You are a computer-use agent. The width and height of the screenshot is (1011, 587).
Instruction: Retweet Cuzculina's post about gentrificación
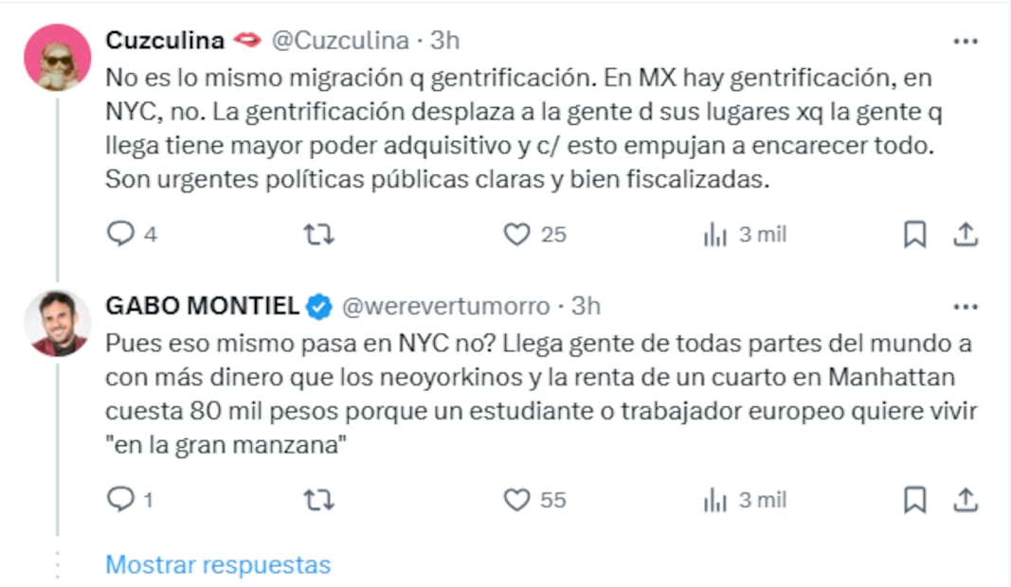[x=318, y=235]
